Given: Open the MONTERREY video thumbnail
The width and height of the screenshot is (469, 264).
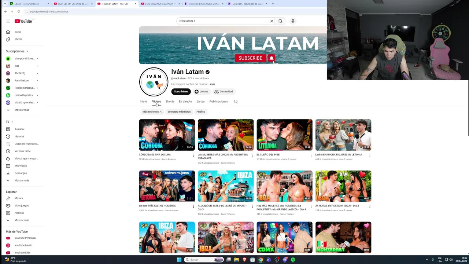Looking at the screenshot, I should (343, 238).
